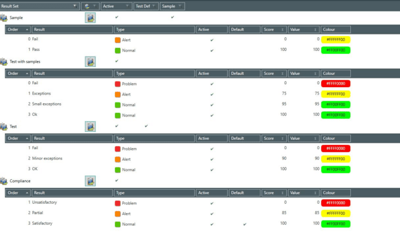This screenshot has height=240, width=400.
Task: Sort by Score in the Sample table
Action: 274,29
